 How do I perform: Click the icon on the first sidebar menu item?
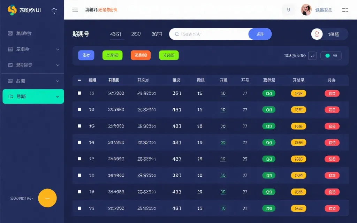10,33
